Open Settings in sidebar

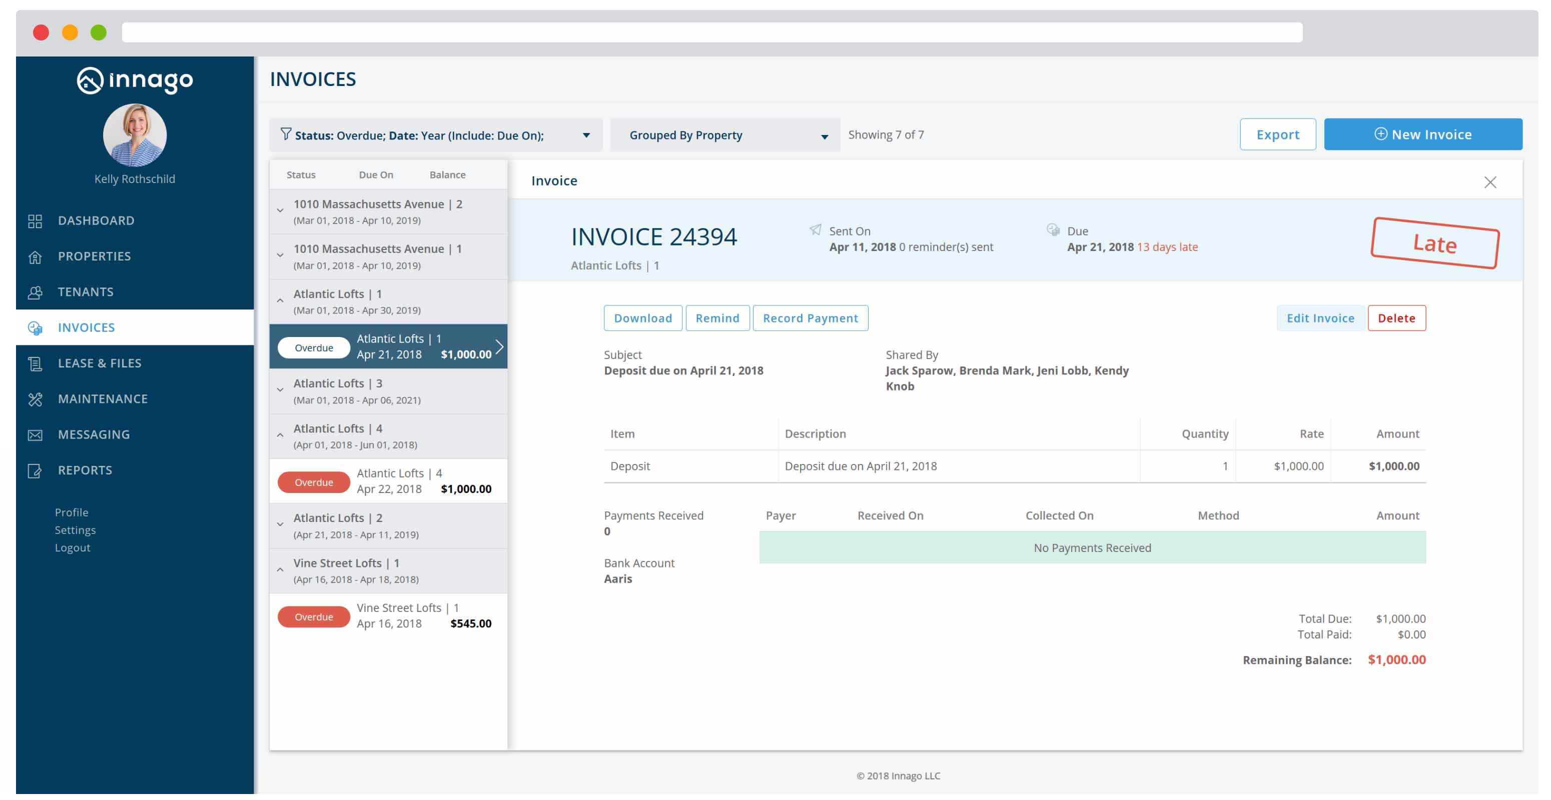pos(75,530)
